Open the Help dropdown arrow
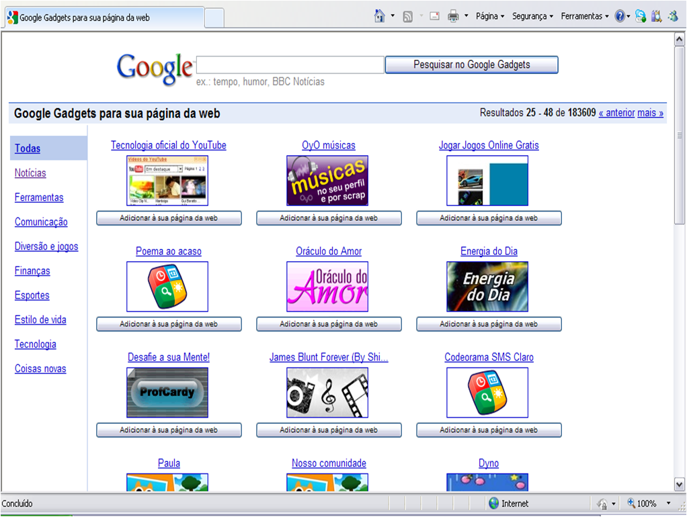The height and width of the screenshot is (517, 687). [x=629, y=16]
